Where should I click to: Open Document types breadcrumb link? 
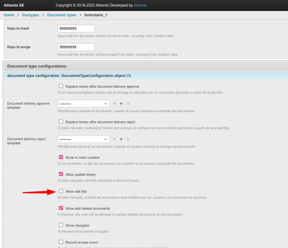pos(62,15)
